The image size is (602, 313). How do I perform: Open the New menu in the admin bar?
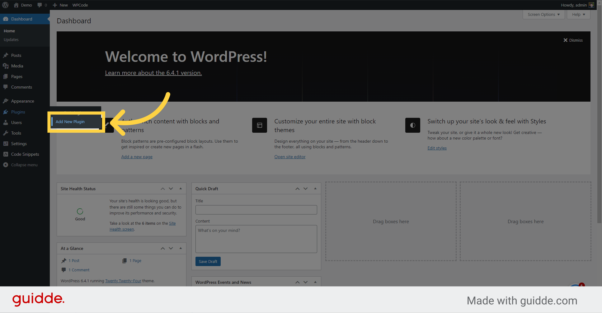60,5
